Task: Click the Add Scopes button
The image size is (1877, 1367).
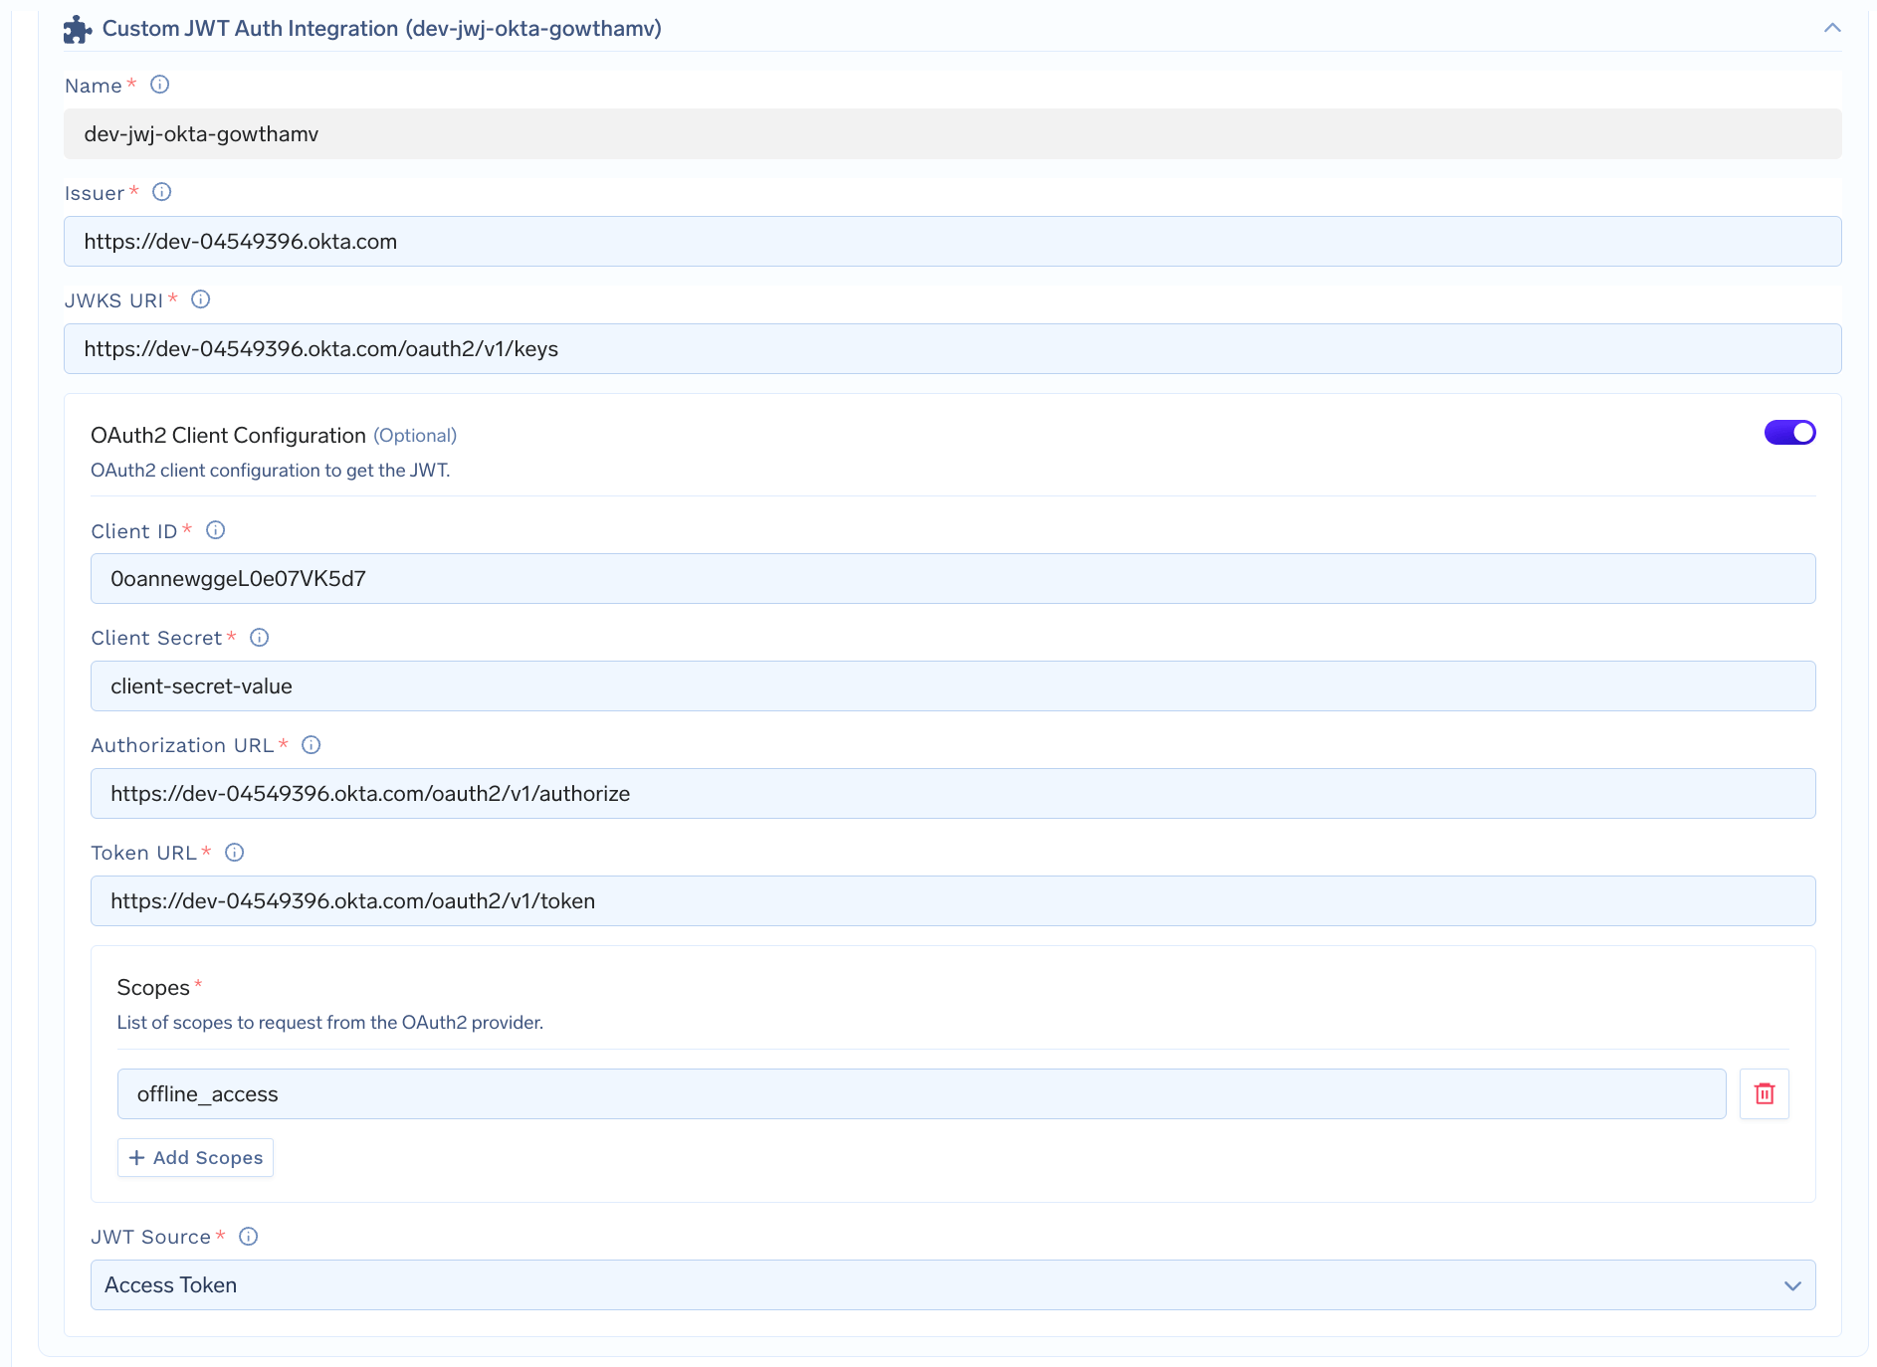Action: point(195,1158)
